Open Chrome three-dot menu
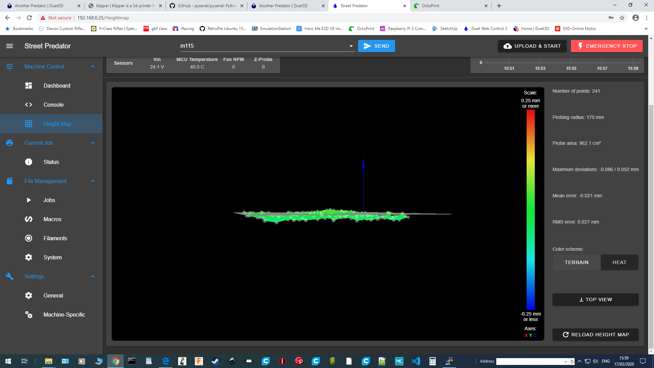 (647, 18)
